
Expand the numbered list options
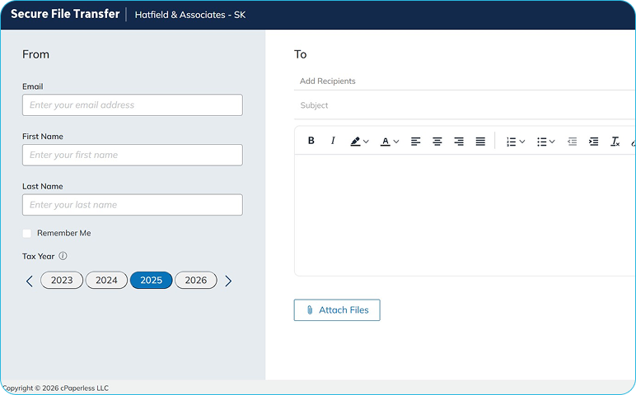(516, 142)
